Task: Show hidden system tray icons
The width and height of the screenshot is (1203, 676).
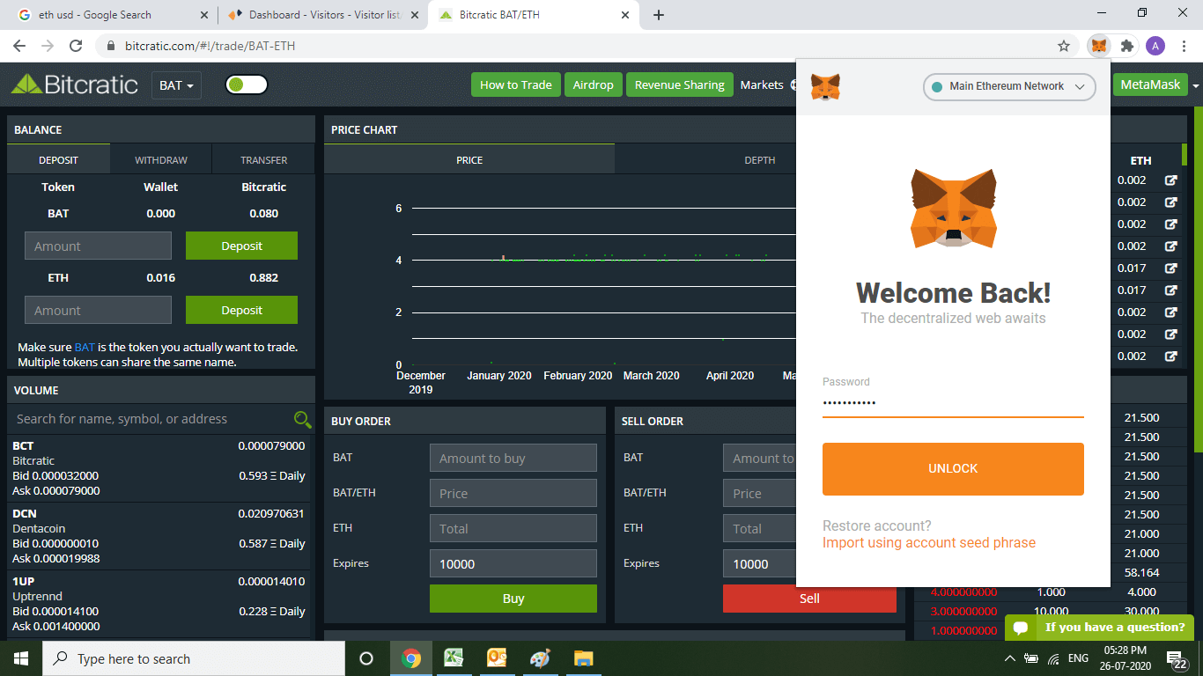Action: tap(1010, 658)
